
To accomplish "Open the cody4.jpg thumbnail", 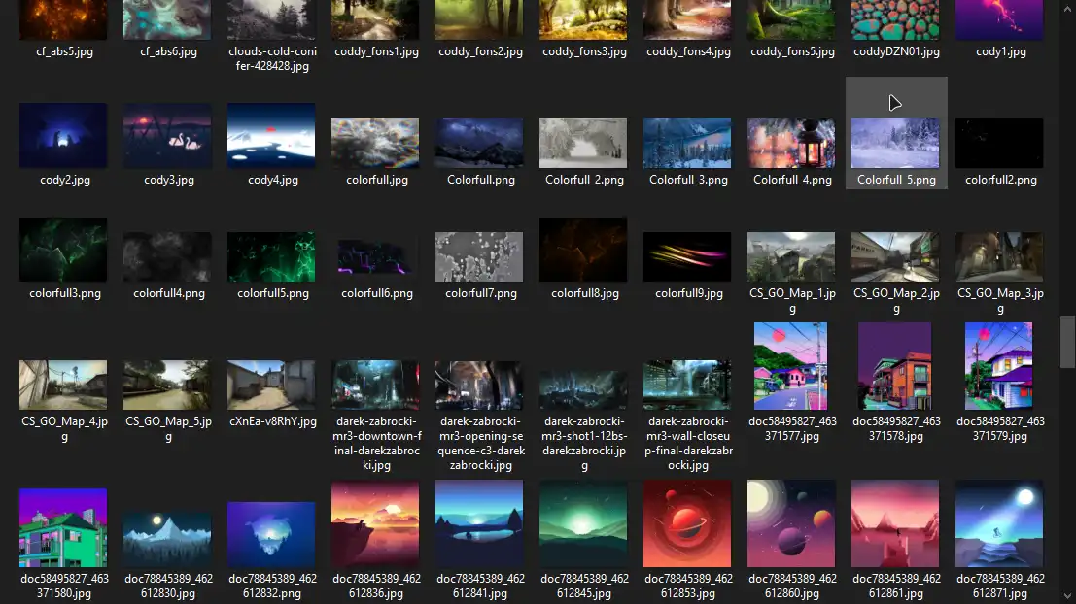I will (x=271, y=135).
